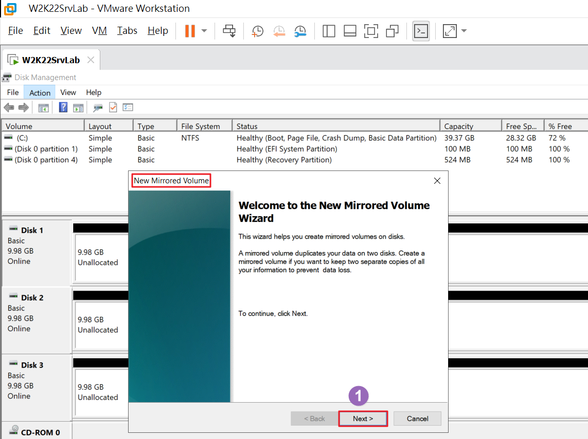The image size is (588, 439).
Task: Toggle the console view button
Action: coord(421,31)
